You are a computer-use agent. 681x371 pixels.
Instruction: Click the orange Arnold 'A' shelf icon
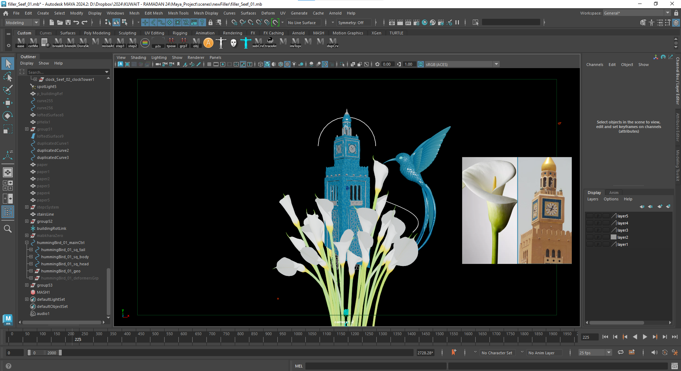(x=209, y=43)
